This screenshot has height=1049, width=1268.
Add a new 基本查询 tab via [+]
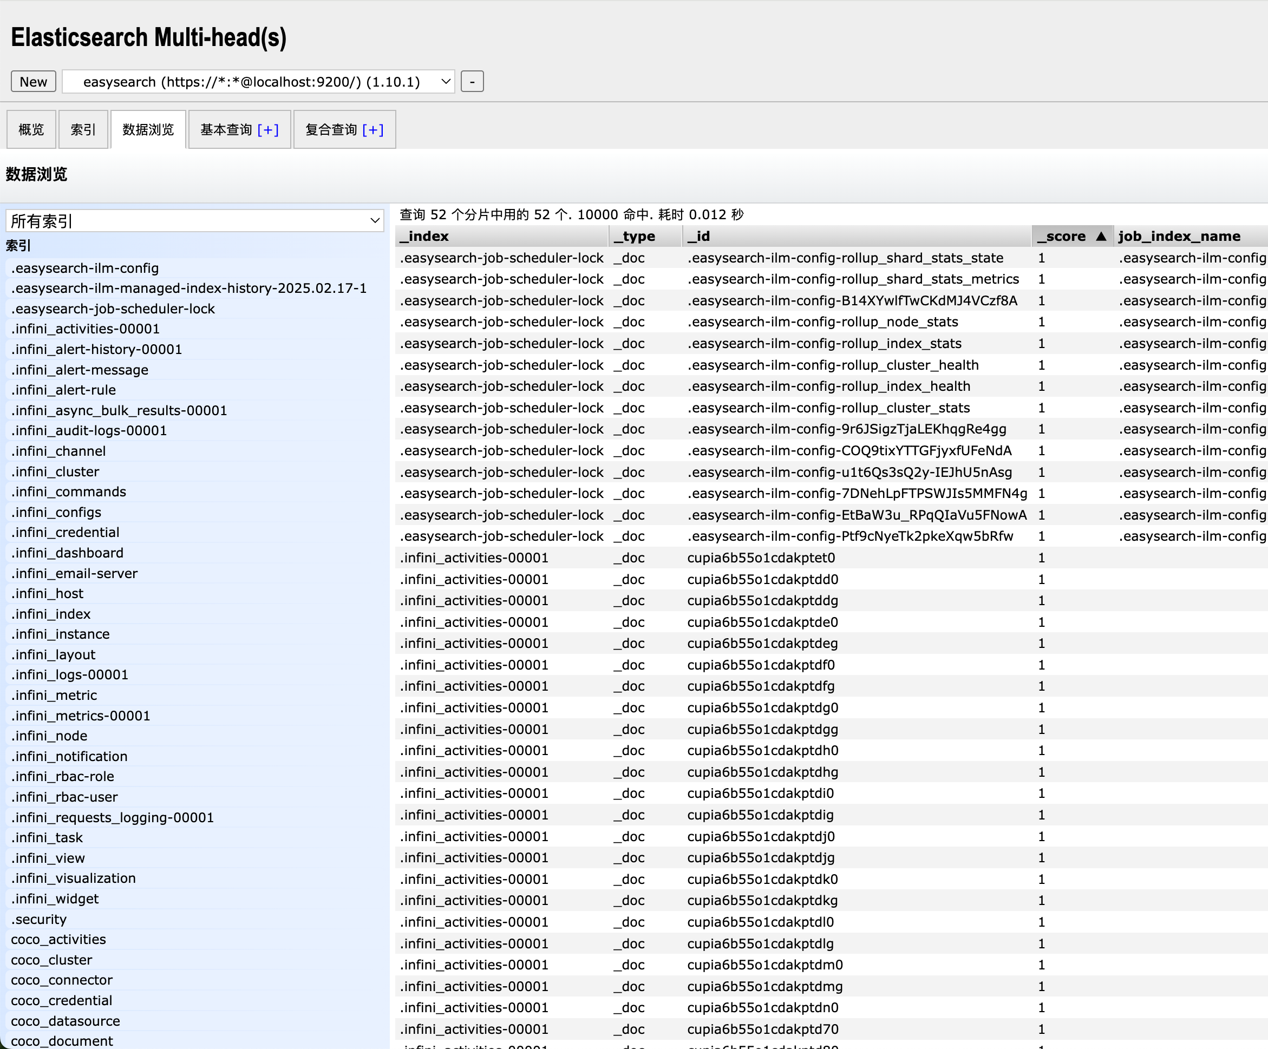(268, 129)
